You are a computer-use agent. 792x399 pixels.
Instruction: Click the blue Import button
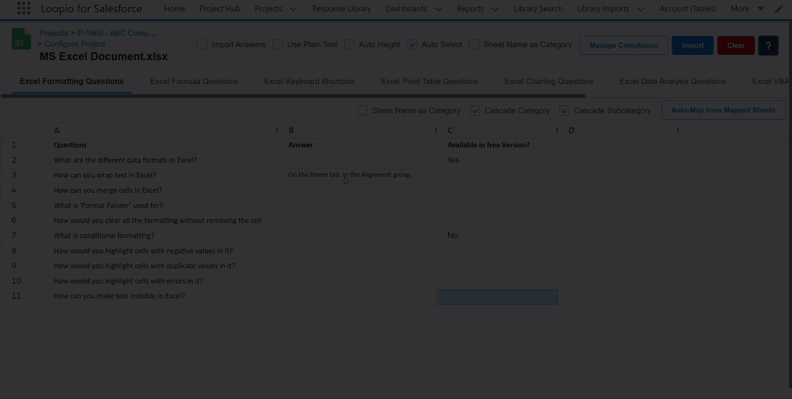coord(693,45)
